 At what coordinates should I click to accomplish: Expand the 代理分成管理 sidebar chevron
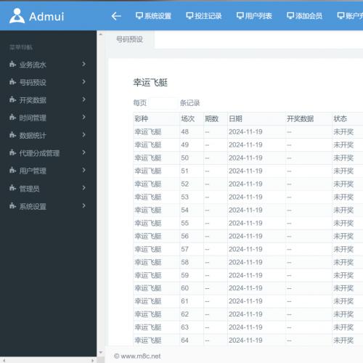[83, 152]
